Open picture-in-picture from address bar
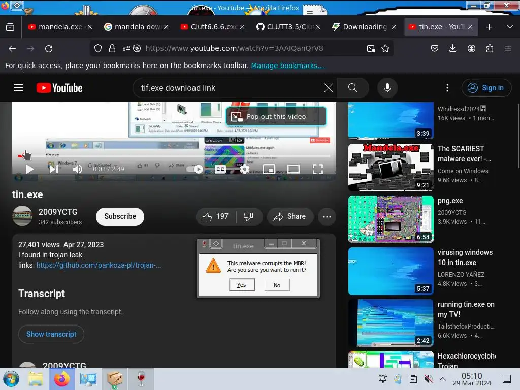The image size is (520, 390). click(371, 49)
